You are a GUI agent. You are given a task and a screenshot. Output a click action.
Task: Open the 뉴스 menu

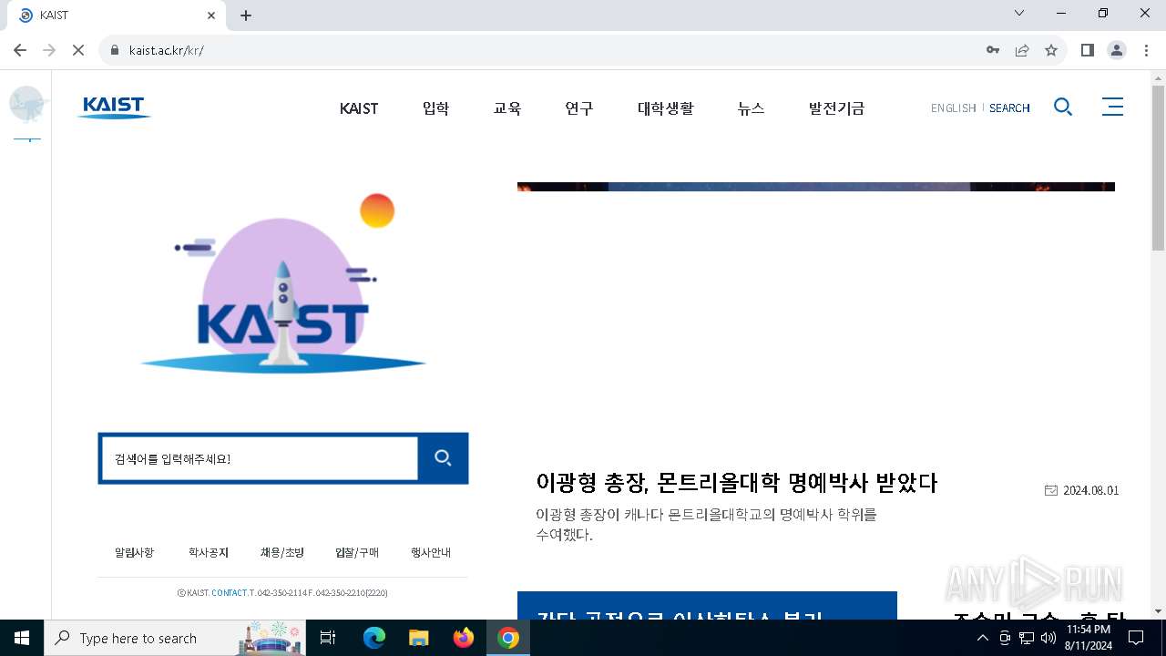(751, 108)
